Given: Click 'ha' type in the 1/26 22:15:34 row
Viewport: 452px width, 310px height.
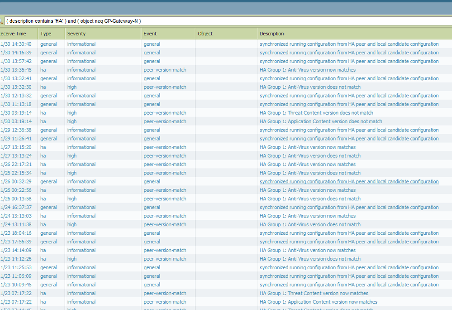Looking at the screenshot, I should (x=43, y=173).
